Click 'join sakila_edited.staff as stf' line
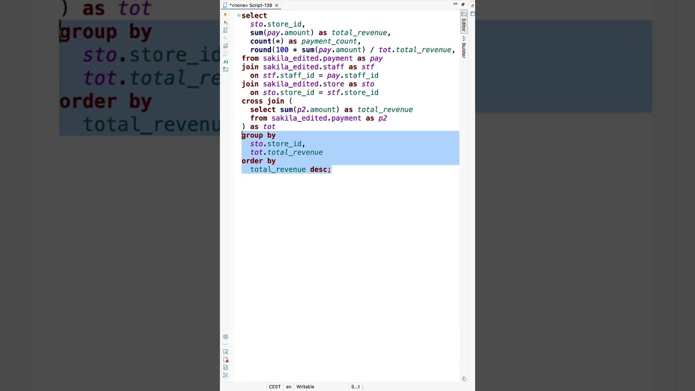Screen dimensions: 695x391 coord(308,67)
